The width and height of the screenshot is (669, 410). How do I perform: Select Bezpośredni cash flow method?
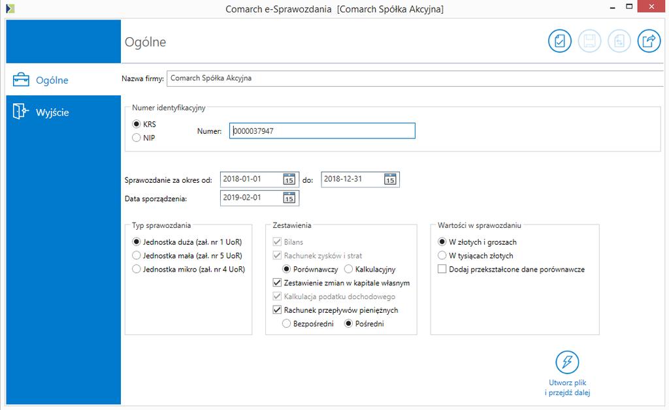pyautogui.click(x=286, y=323)
